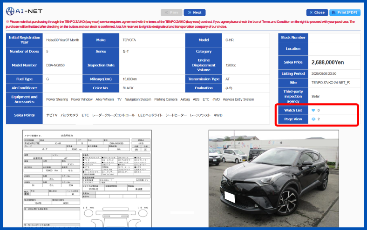This screenshot has height=230, width=367.
Task: Click the G-T series value
Action: (x=126, y=52)
